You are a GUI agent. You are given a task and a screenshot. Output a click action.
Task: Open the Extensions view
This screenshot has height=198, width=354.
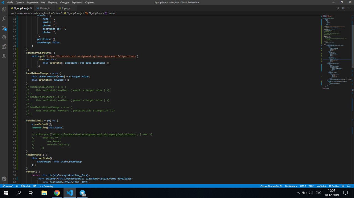coord(4,47)
